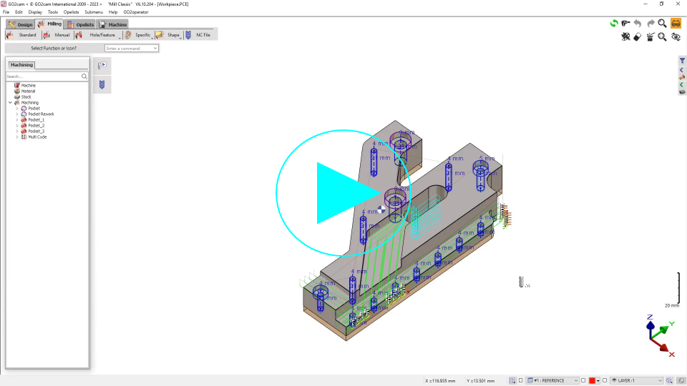Tick the checkbox before the red color swatch
The width and height of the screenshot is (687, 386).
click(583, 380)
